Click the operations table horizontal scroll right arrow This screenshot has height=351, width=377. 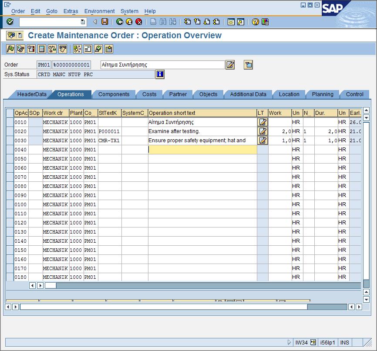(x=40, y=285)
